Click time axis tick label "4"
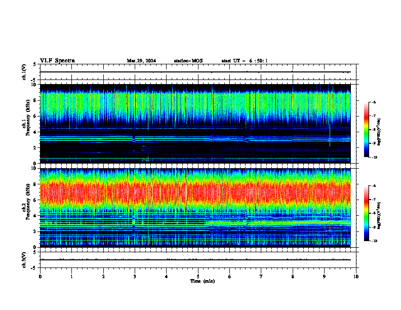The height and width of the screenshot is (310, 401). tap(167, 277)
